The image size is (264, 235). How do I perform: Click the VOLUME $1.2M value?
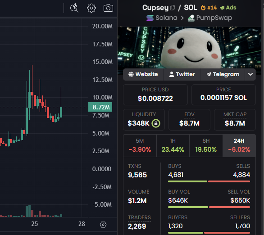tap(137, 200)
